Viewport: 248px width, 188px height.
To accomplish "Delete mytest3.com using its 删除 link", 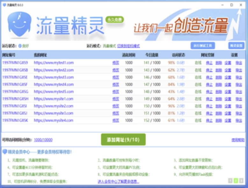I will [219, 77].
